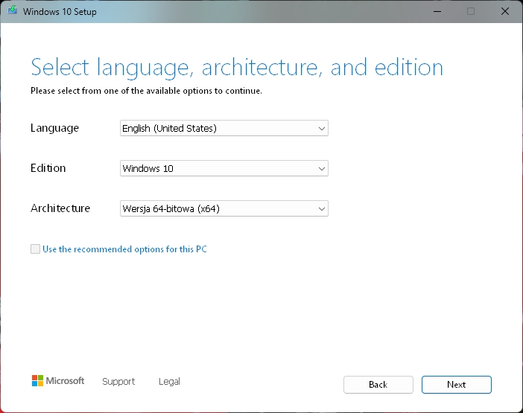Click the 'Windows 10 Setup' title bar text

tap(60, 12)
